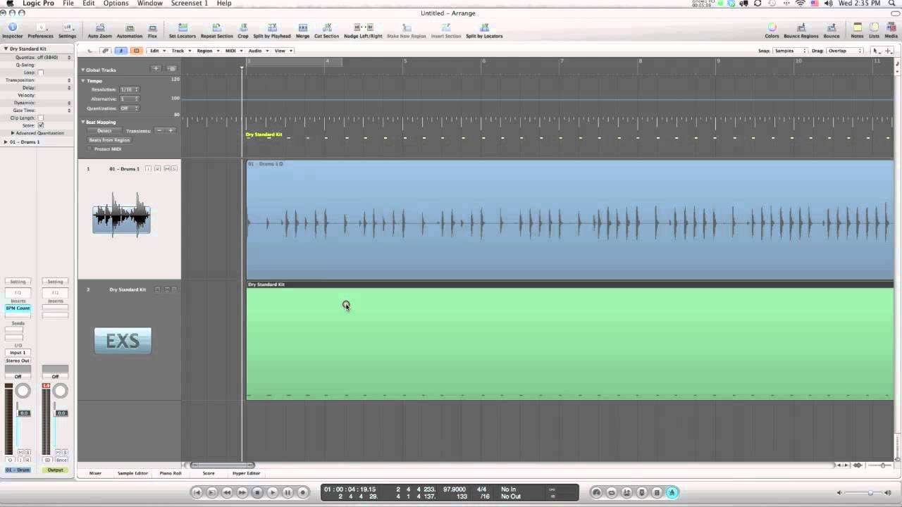Open the Snap Samples dropdown
Viewport: 902px width, 507px height.
789,51
